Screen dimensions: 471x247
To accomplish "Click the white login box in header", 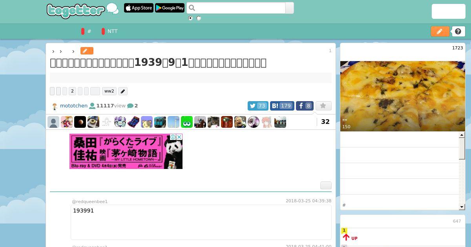I will pyautogui.click(x=449, y=11).
